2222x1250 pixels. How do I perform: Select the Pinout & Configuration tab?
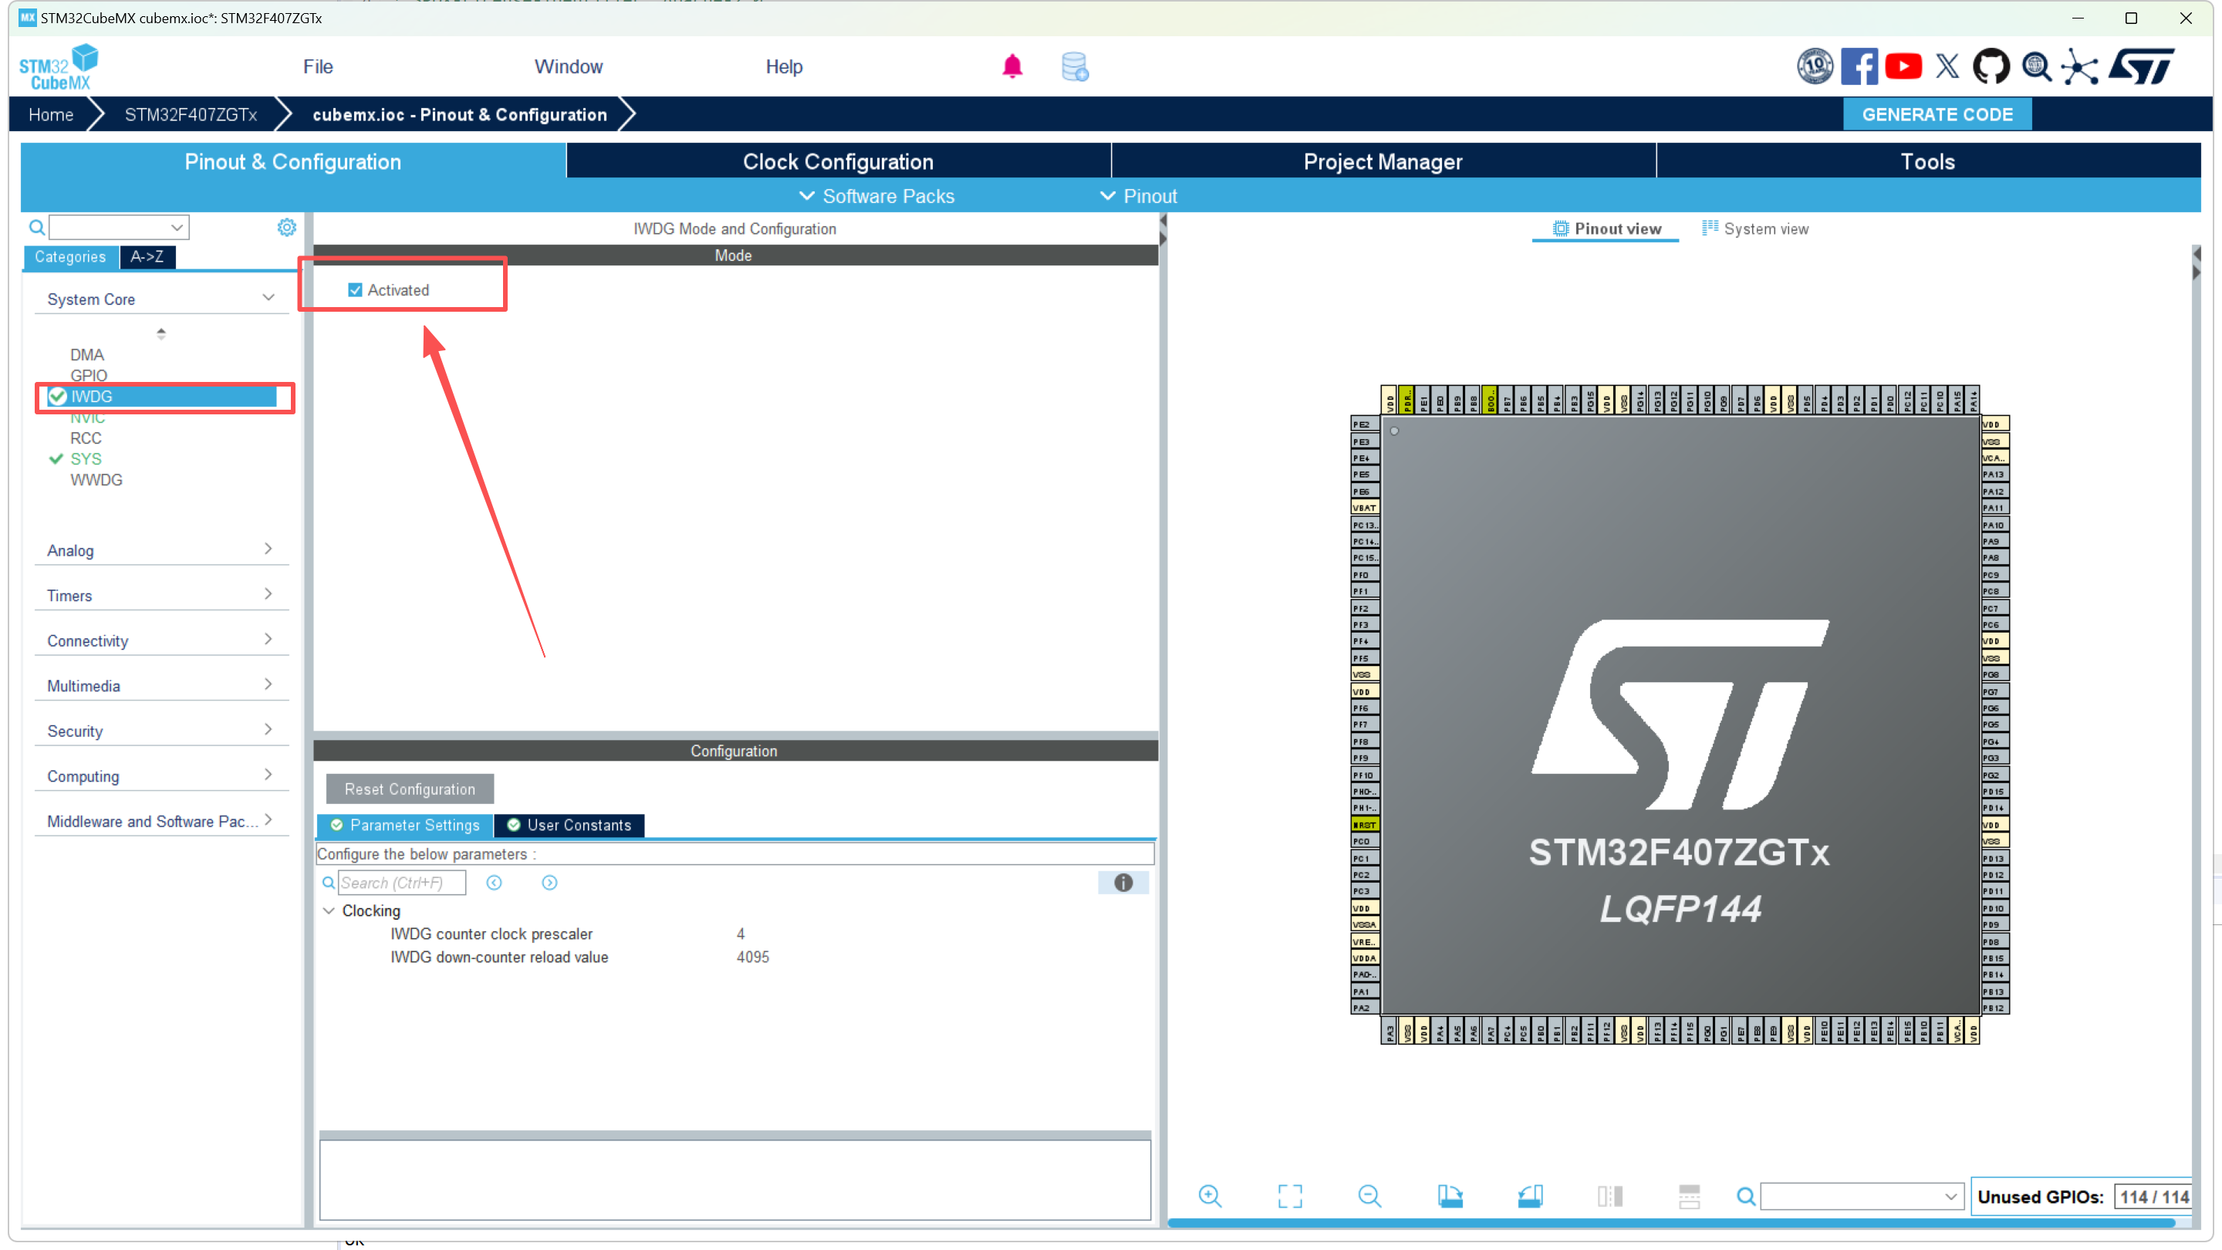tap(292, 161)
